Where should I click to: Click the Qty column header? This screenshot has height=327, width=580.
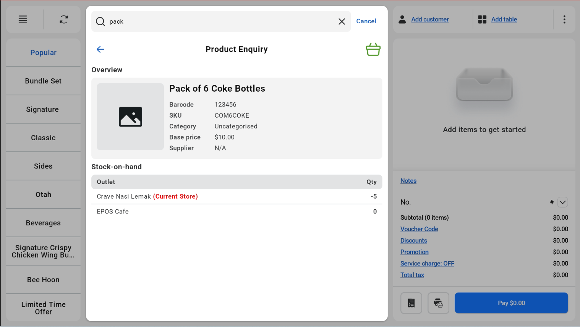click(371, 182)
